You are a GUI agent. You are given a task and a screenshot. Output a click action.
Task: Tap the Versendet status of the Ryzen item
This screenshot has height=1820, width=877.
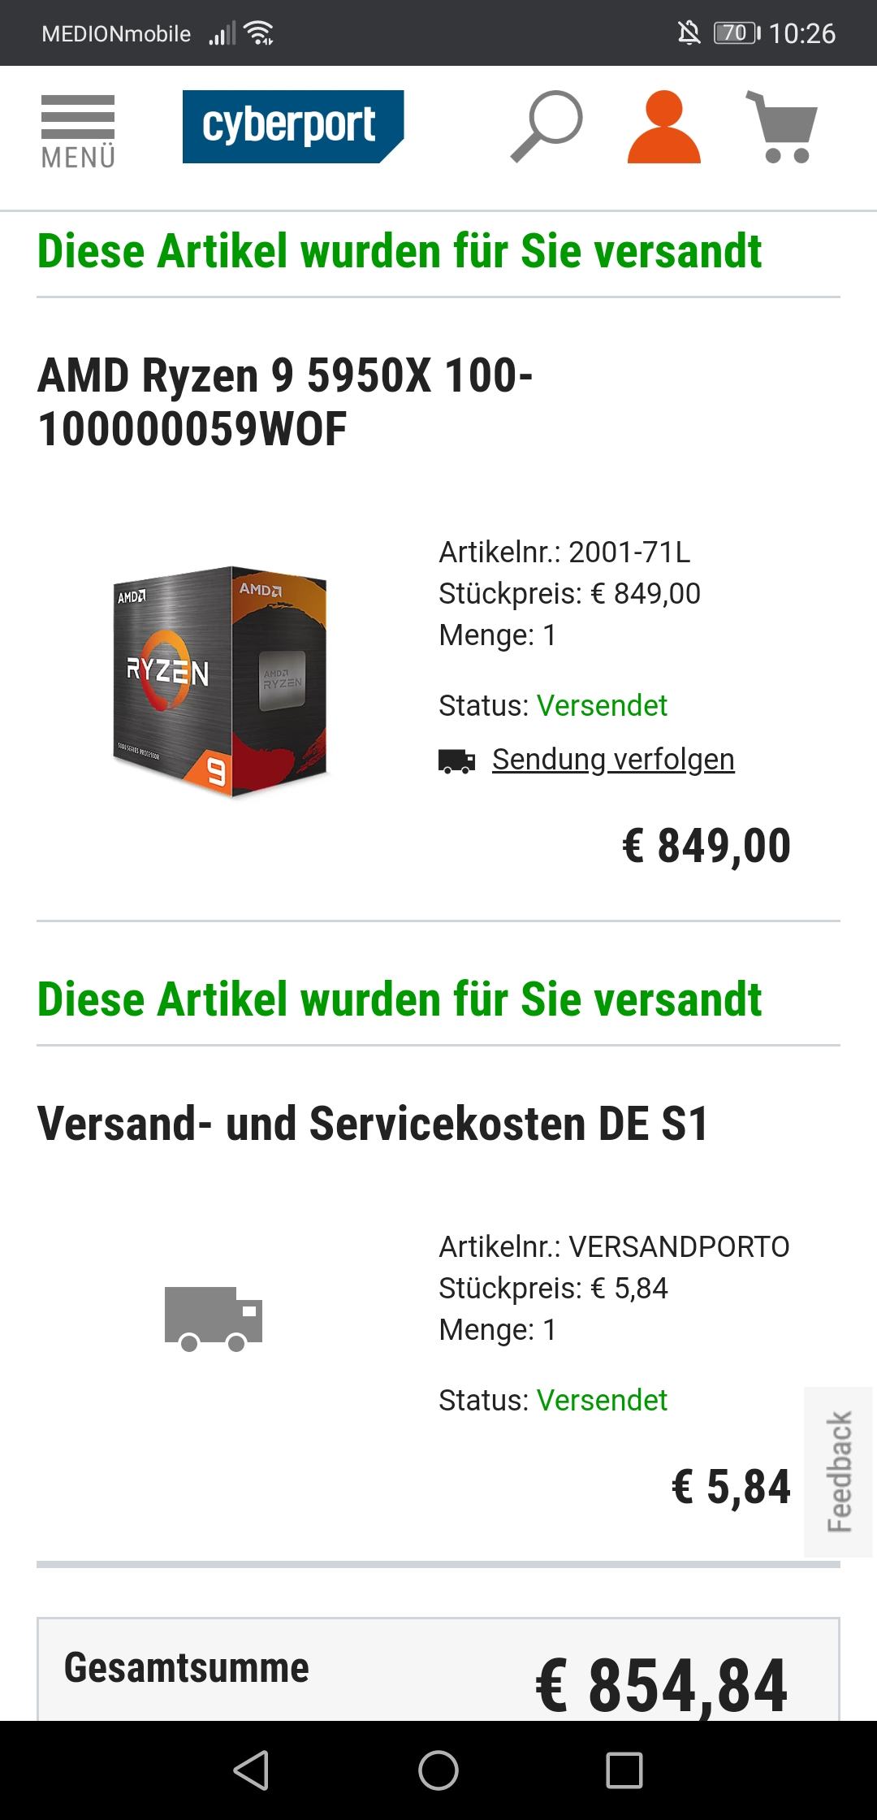(603, 705)
